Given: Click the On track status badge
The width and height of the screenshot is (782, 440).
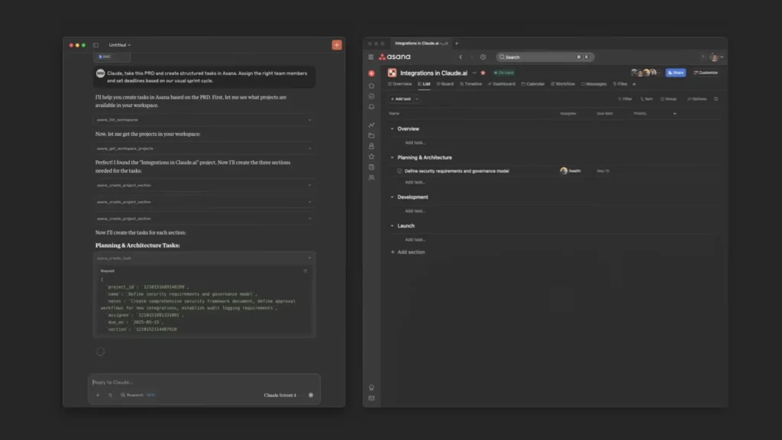Looking at the screenshot, I should pyautogui.click(x=504, y=73).
